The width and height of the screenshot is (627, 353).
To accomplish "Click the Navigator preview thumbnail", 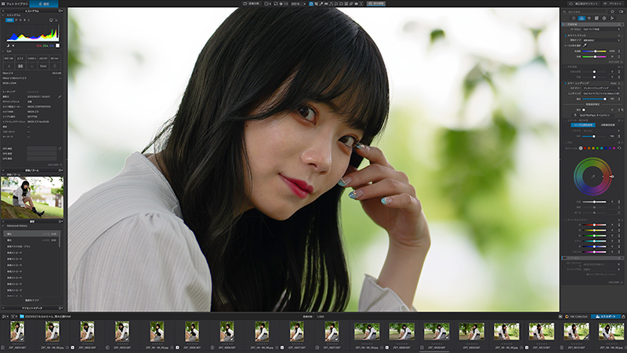I will (32, 198).
